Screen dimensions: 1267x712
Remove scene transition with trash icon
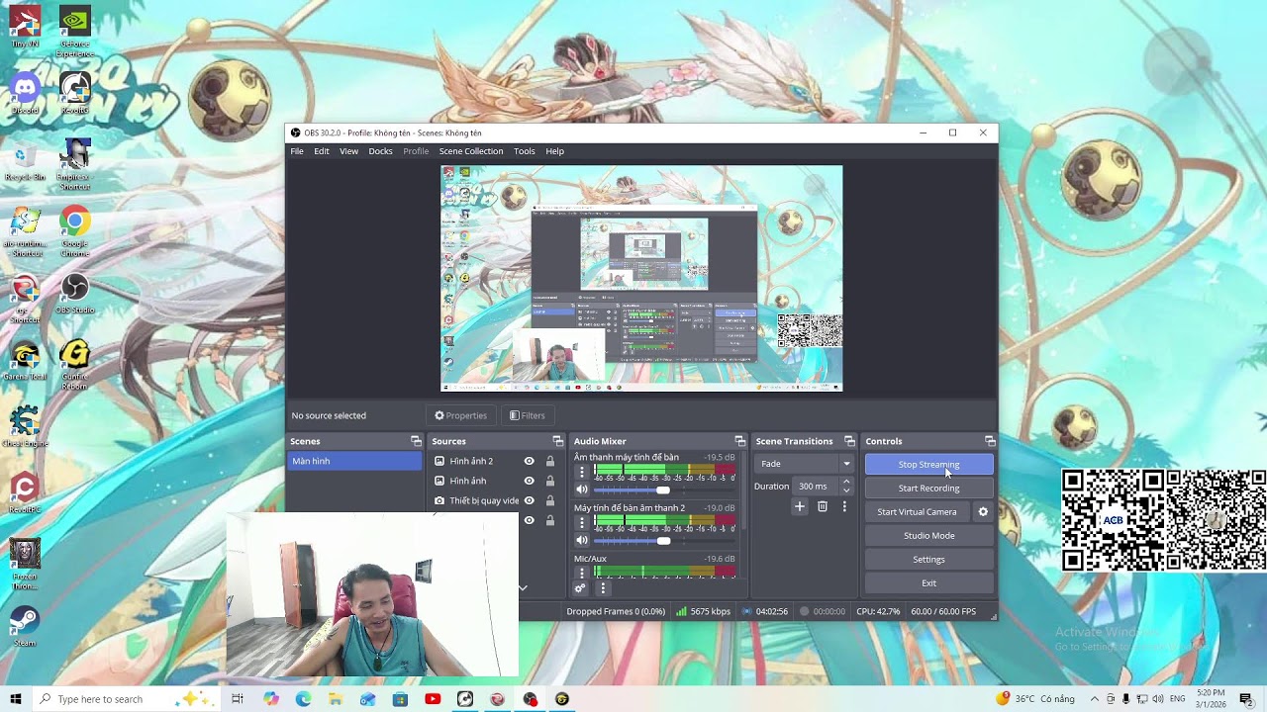click(x=823, y=506)
